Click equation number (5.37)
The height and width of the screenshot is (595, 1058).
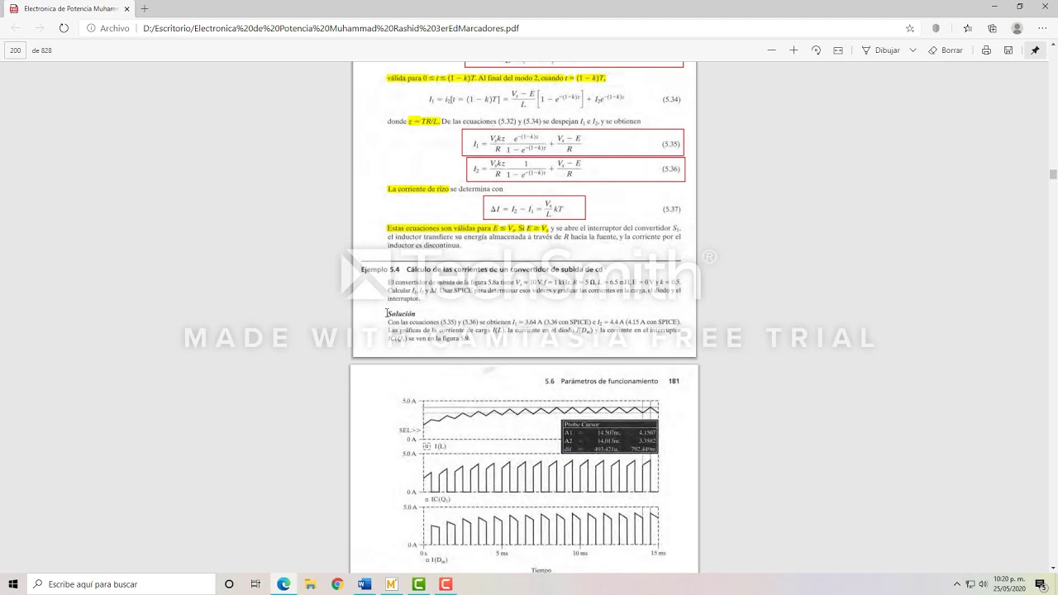[671, 209]
